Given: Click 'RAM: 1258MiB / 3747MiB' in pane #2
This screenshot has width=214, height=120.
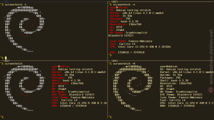Looking at the screenshot, I should (x=127, y=52).
